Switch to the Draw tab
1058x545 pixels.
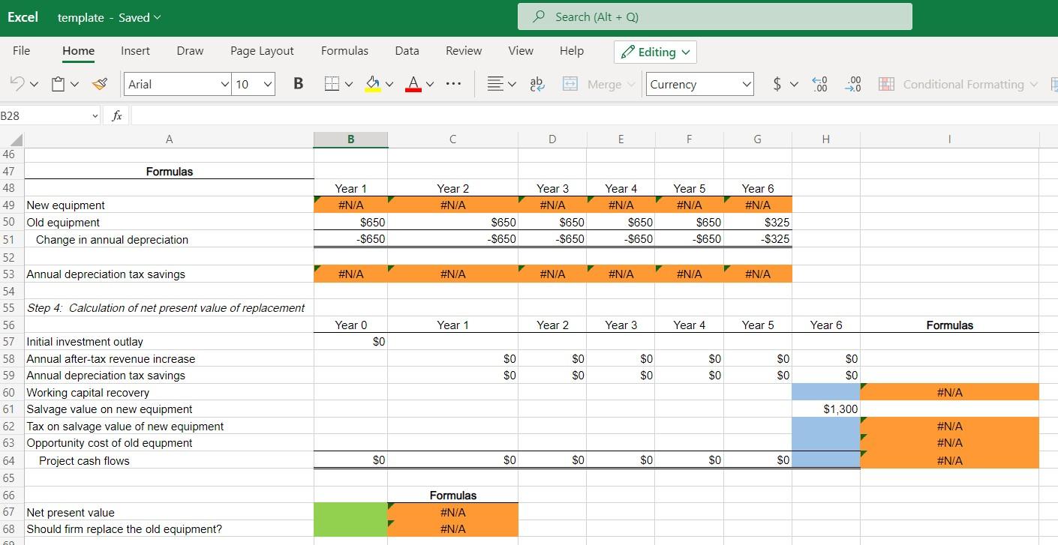click(190, 51)
